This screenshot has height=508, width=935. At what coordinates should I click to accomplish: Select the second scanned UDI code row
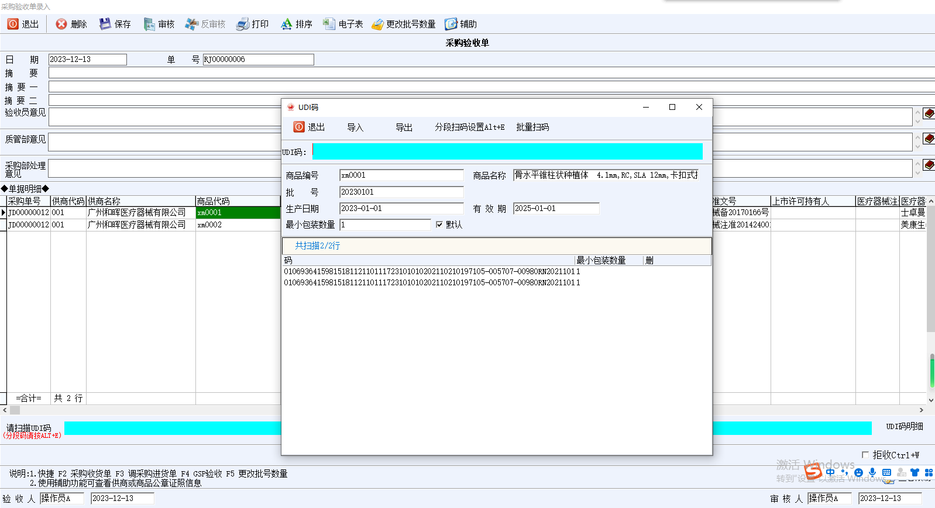pos(497,282)
